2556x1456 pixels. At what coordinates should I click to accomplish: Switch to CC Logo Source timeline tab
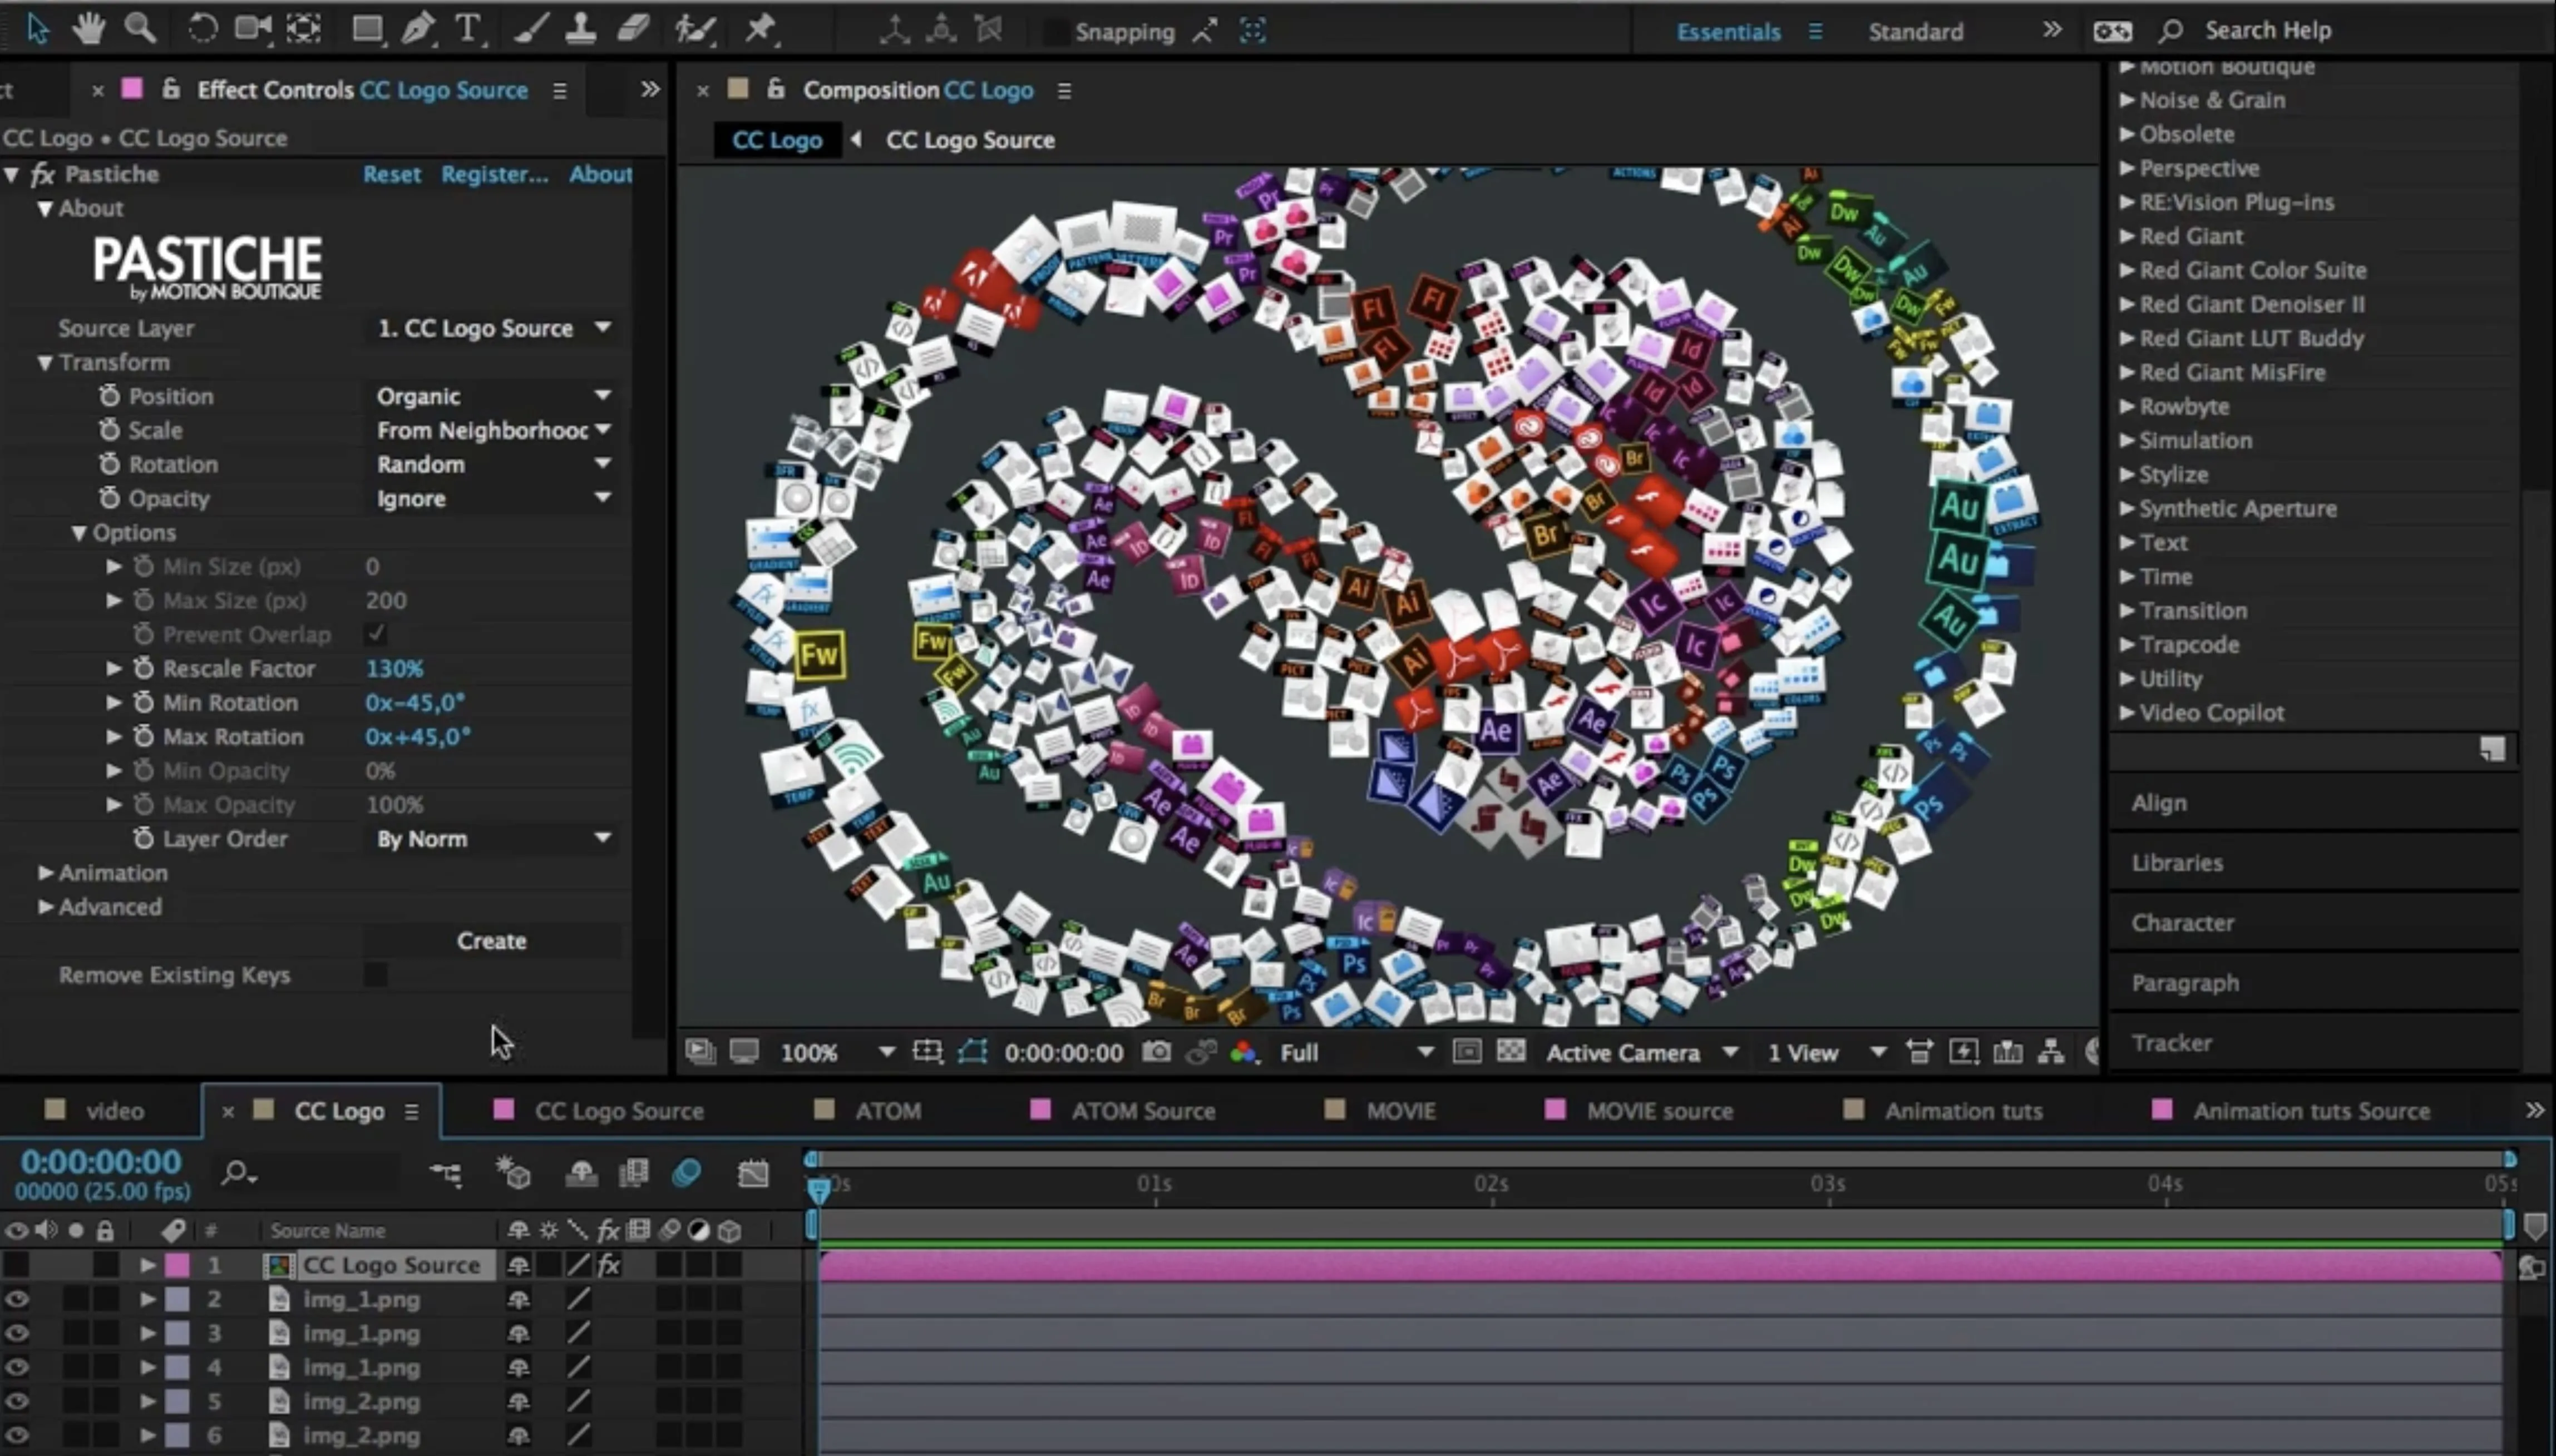coord(619,1111)
